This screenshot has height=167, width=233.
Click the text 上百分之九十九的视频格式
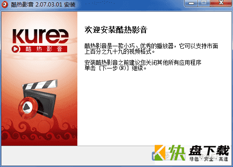[x=120, y=52]
